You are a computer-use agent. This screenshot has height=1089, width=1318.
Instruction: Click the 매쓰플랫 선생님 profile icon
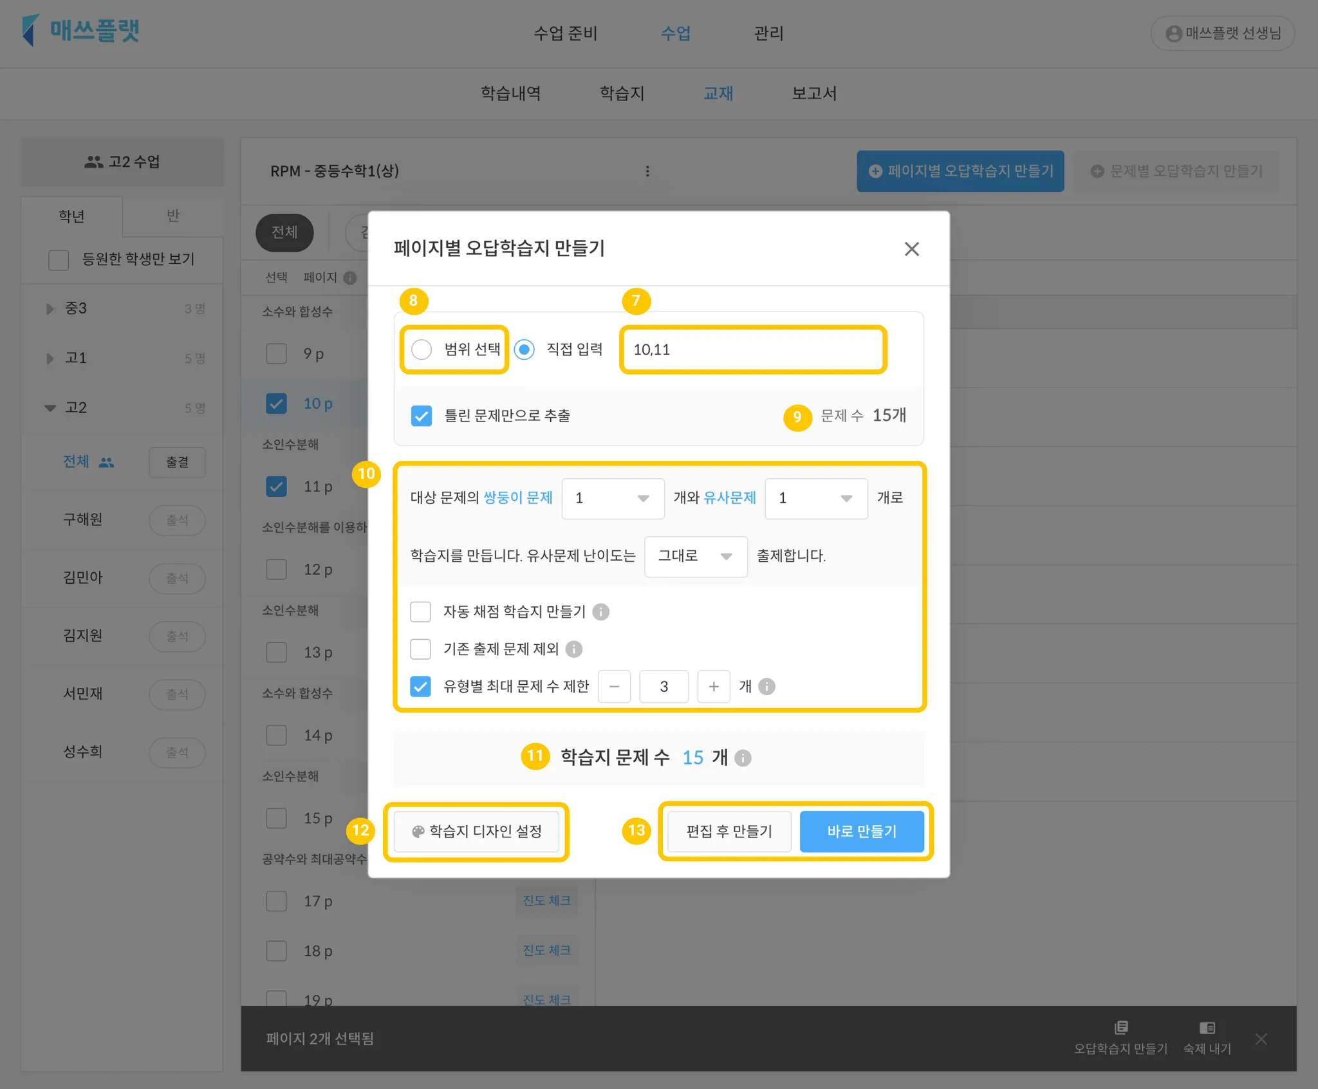click(1173, 33)
